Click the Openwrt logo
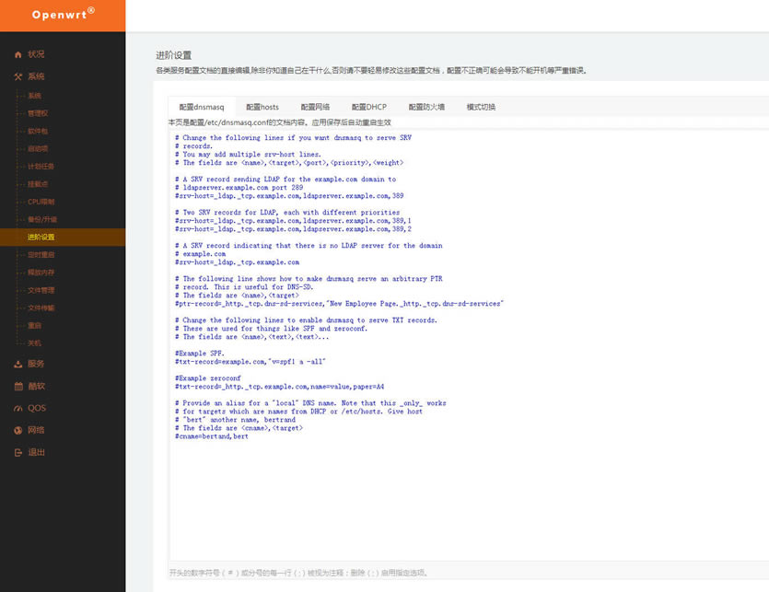 click(x=63, y=15)
